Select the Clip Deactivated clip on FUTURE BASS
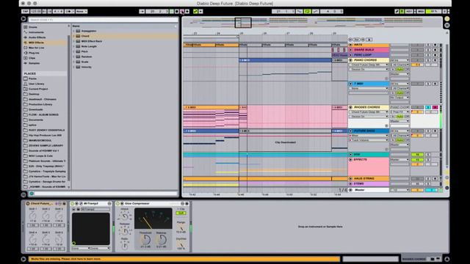This screenshot has width=470, height=264. pos(285,142)
